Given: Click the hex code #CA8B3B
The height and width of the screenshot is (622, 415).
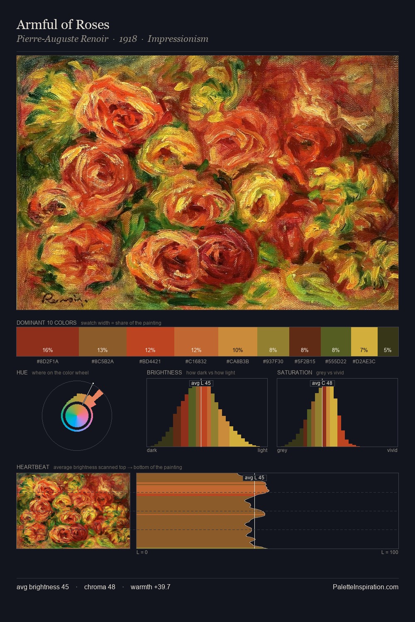Looking at the screenshot, I should 238,362.
